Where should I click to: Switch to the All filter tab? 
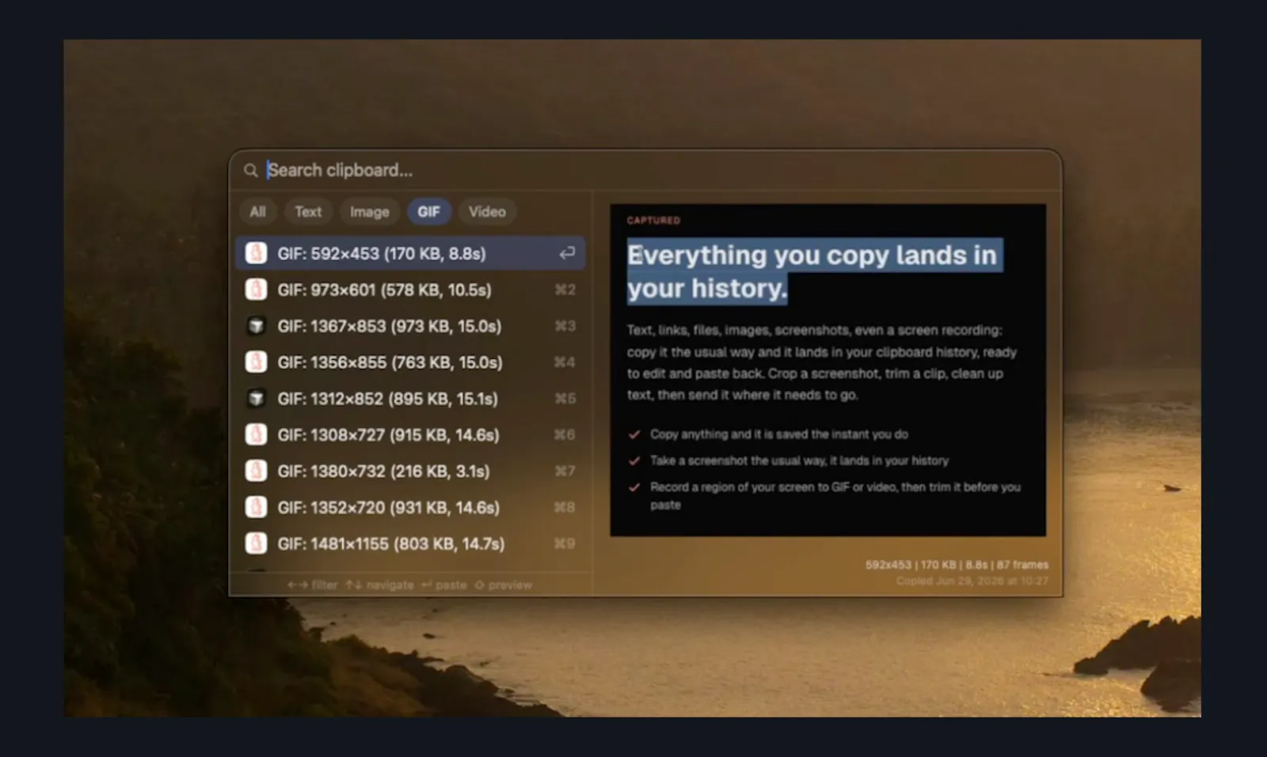pyautogui.click(x=257, y=212)
